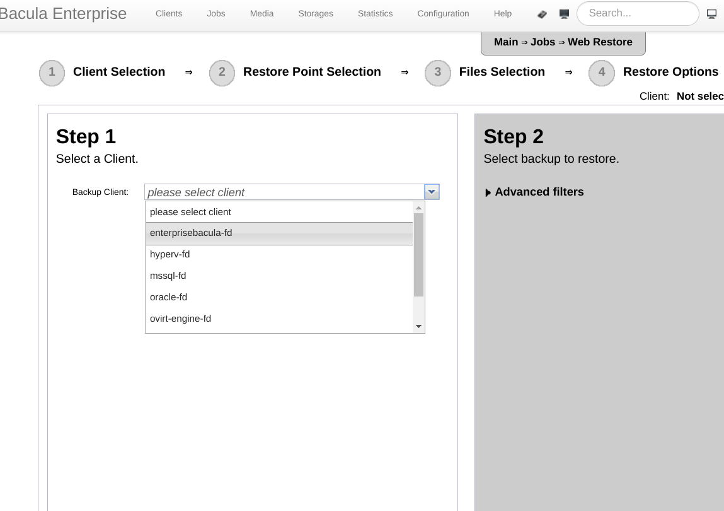Click the Backup Client: field label
This screenshot has height=511, width=724.
pos(100,192)
